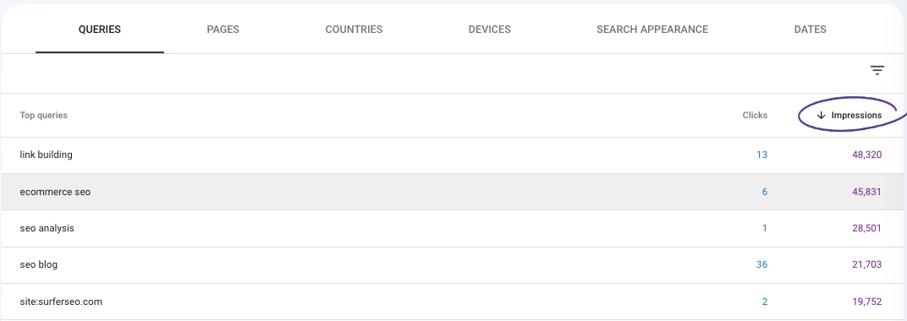This screenshot has width=907, height=321.
Task: Switch to the Queries tab
Action: [x=100, y=30]
